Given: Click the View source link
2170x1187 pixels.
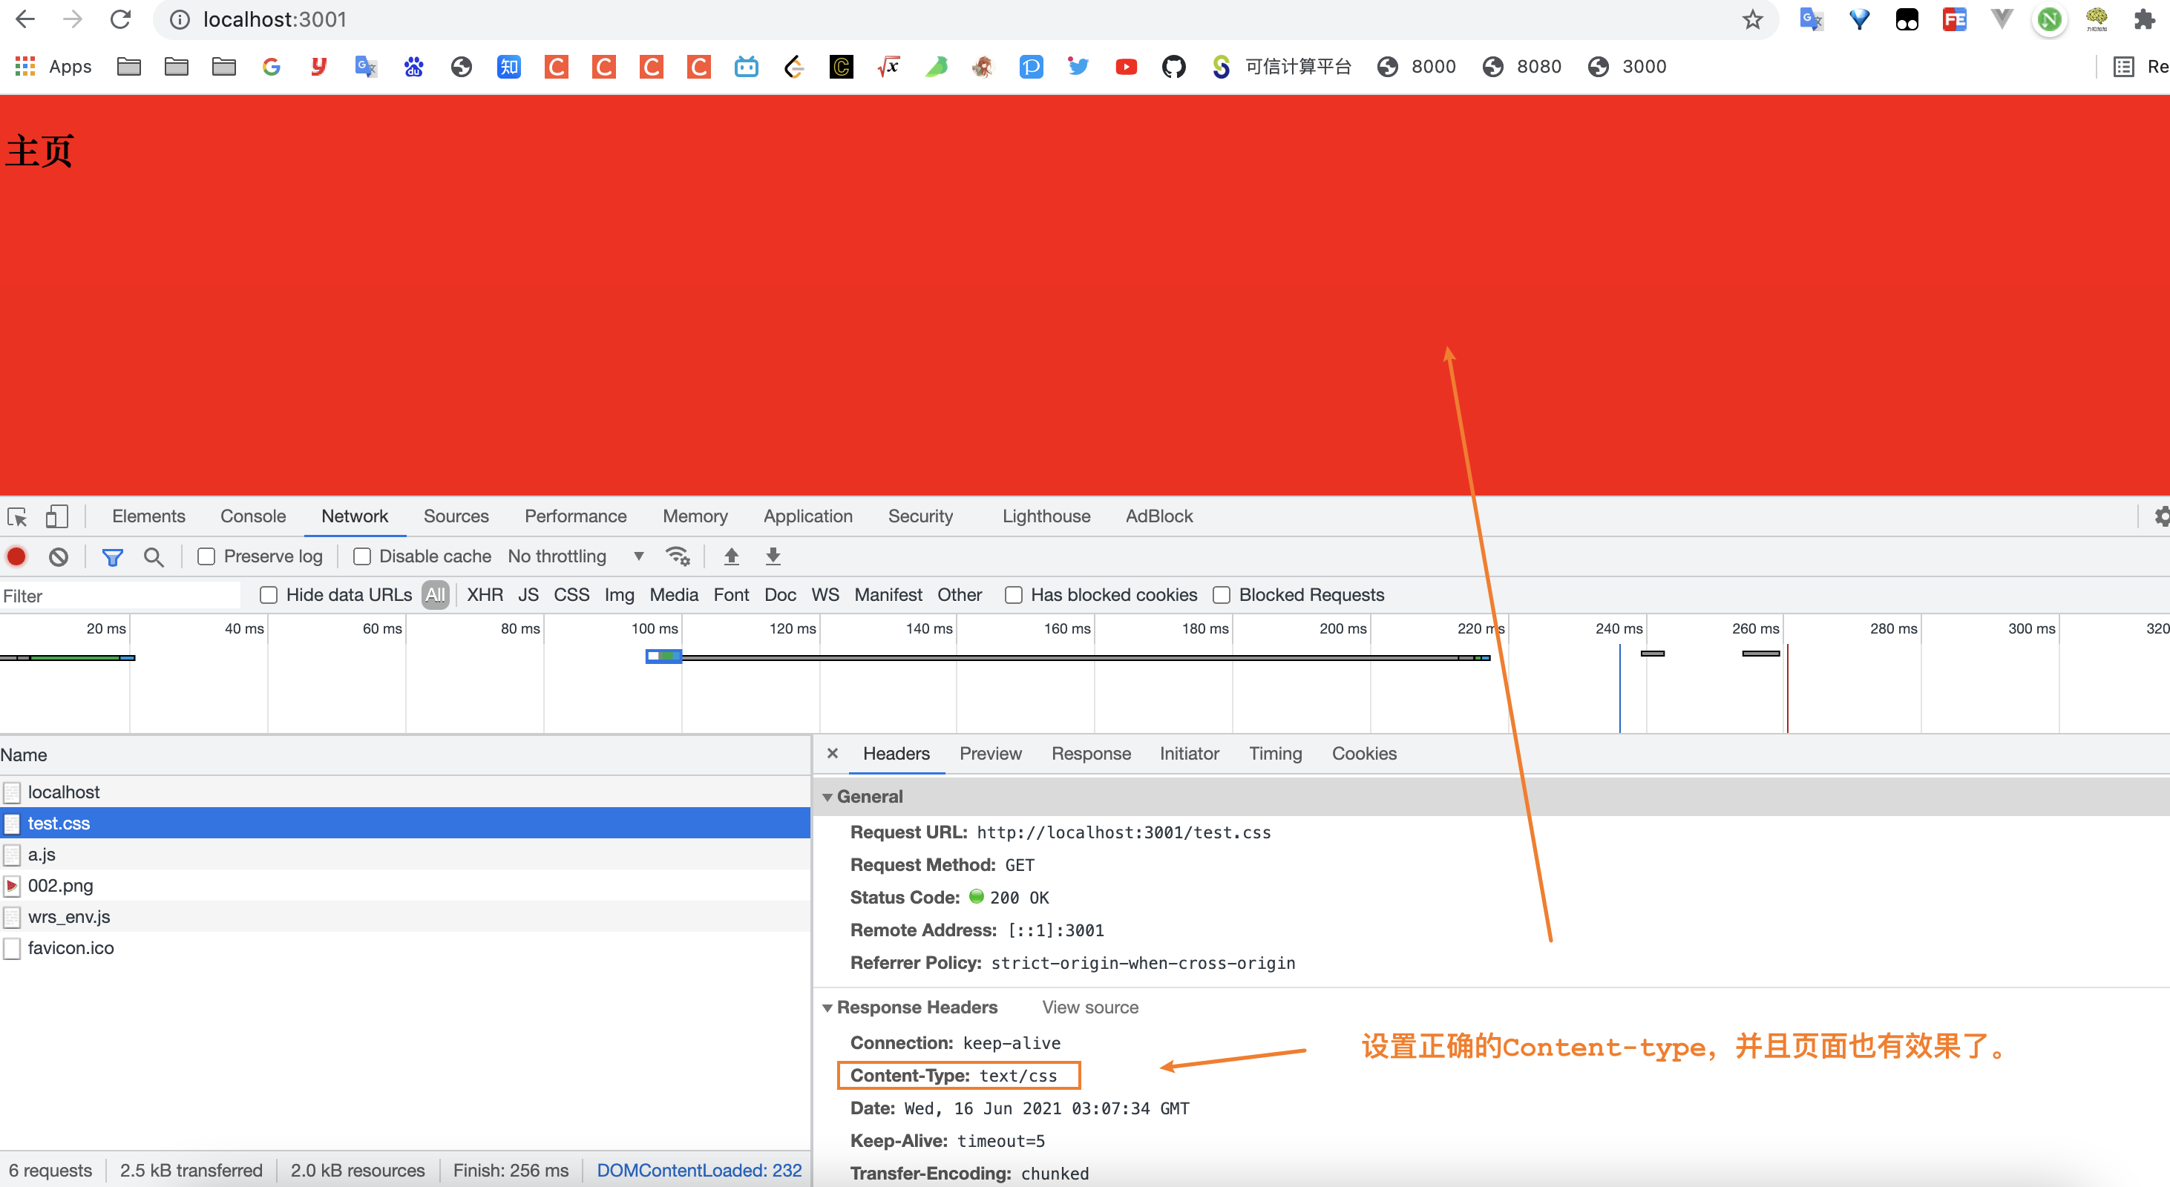Looking at the screenshot, I should 1089,1007.
